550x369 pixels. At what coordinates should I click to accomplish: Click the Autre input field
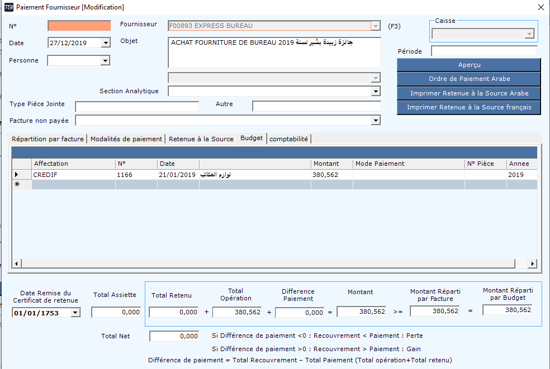pos(316,106)
